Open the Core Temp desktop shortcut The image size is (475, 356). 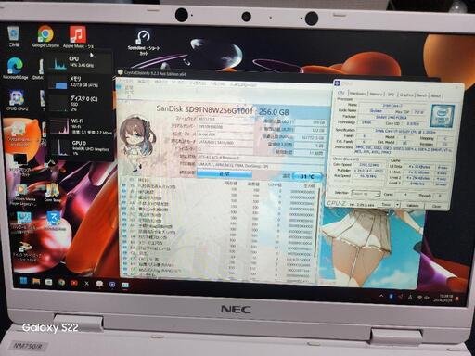pyautogui.click(x=53, y=193)
